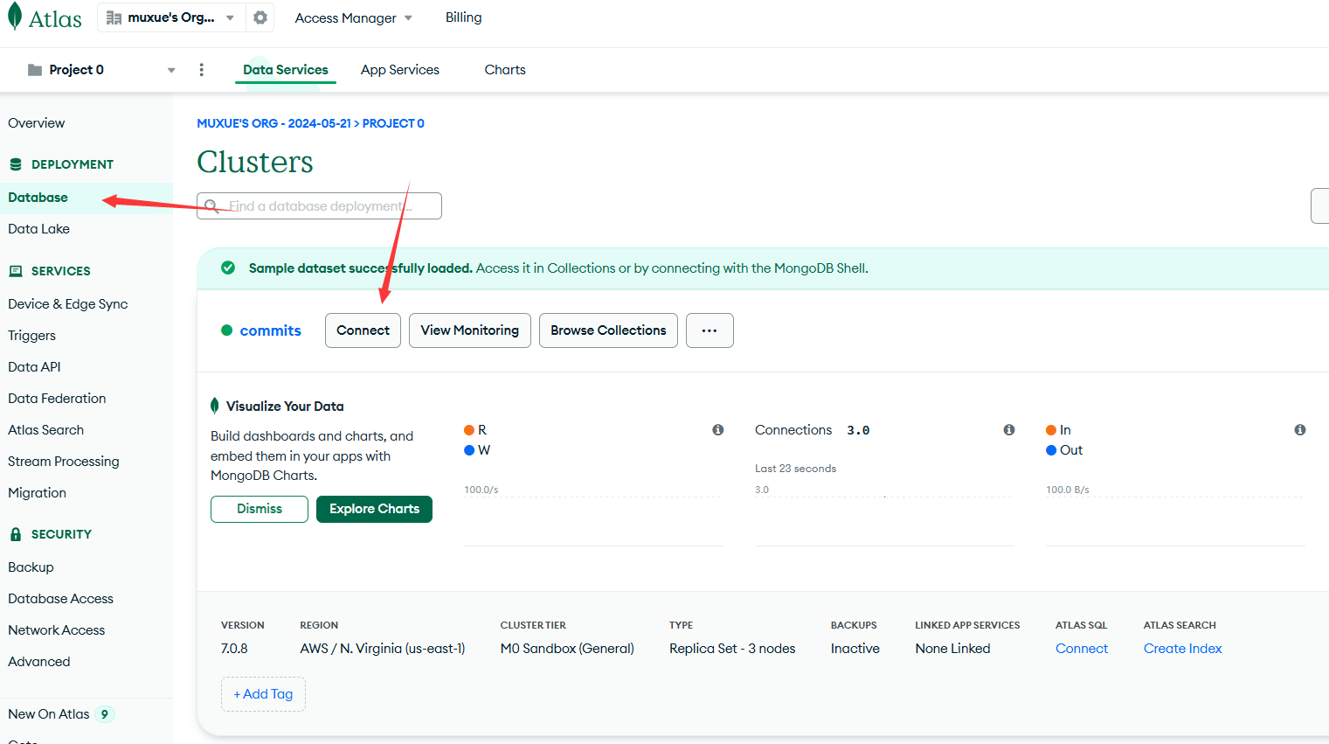Click the Deployment section stack icon
The image size is (1329, 744).
point(16,164)
